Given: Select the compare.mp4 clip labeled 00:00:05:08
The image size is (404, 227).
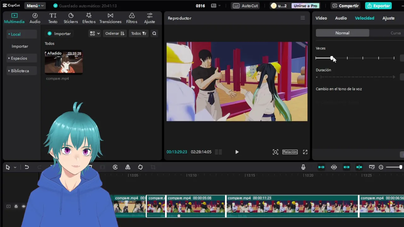Looking at the screenshot, I should pyautogui.click(x=196, y=207).
